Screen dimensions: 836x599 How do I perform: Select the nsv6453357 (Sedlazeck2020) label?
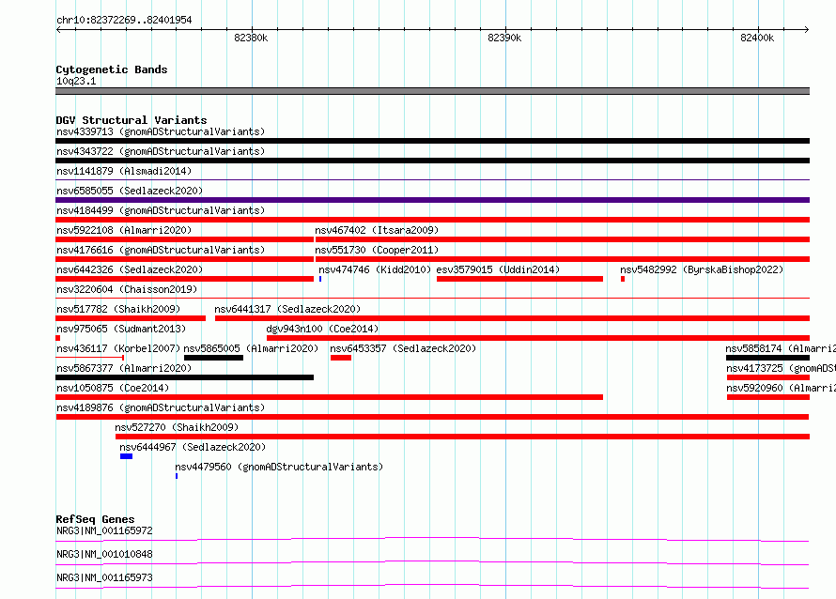[403, 348]
